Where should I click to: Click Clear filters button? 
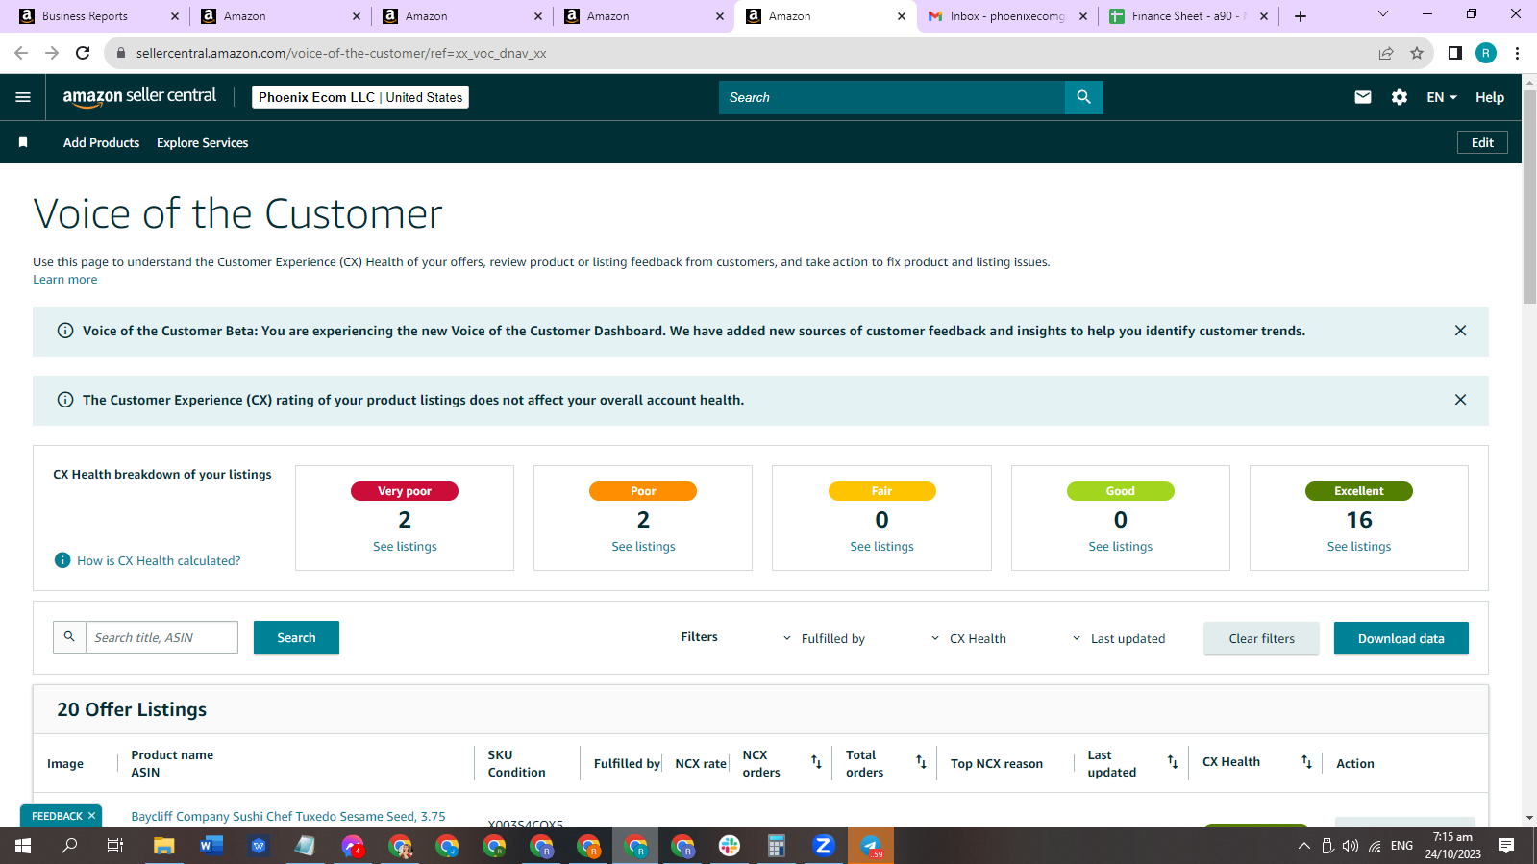tap(1261, 638)
